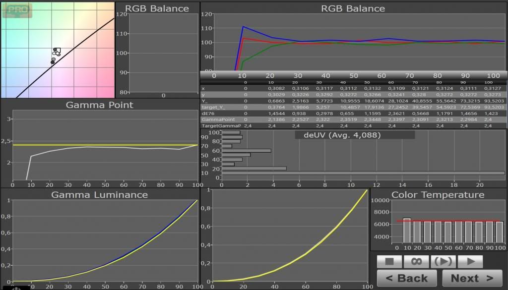Viewport: 508px width, 290px height.
Task: Click the Color Temperature bar at 10
Action: [407, 231]
